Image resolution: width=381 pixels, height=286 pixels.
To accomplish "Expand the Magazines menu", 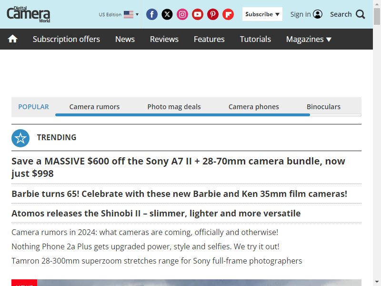I will [309, 39].
